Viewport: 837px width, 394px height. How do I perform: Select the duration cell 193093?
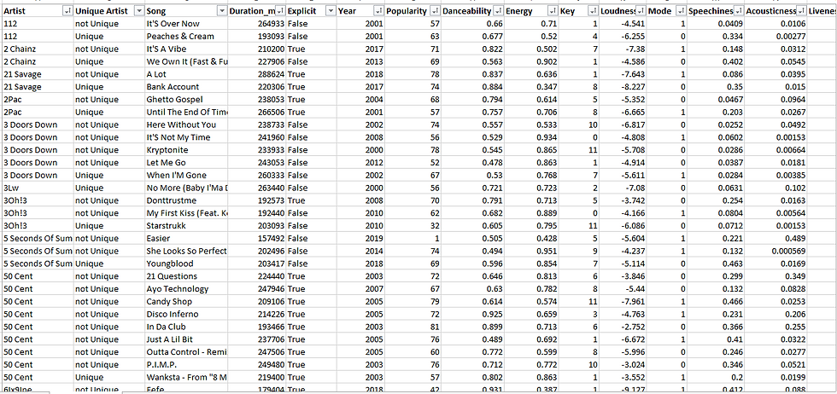tap(257, 37)
